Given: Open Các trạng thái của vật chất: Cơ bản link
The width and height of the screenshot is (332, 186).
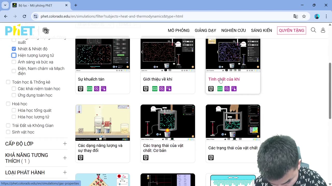Looking at the screenshot, I should pos(163,148).
